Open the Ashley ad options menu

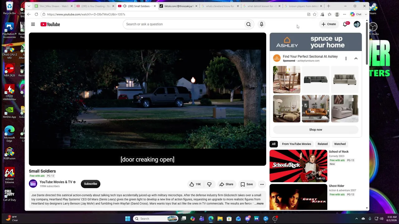(346, 58)
